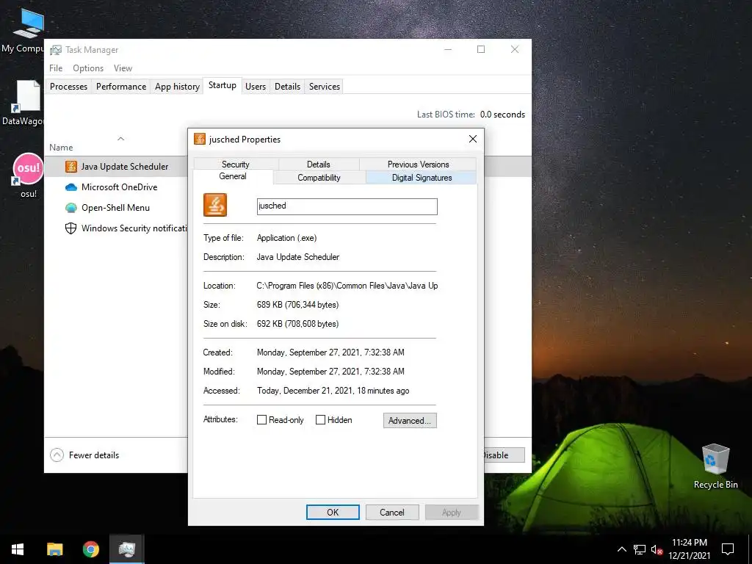752x564 pixels.
Task: Open the notification center icon
Action: [x=728, y=549]
